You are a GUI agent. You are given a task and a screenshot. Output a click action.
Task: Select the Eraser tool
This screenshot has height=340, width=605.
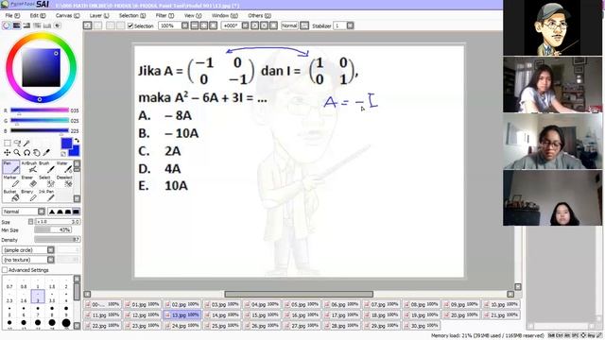pos(29,181)
